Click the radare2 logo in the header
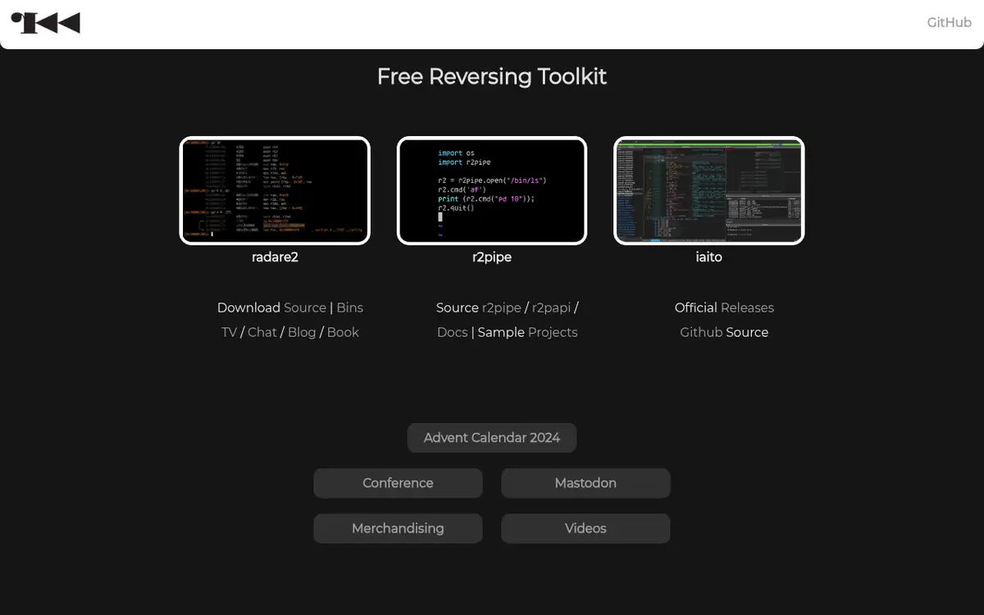The width and height of the screenshot is (984, 615). point(45,23)
